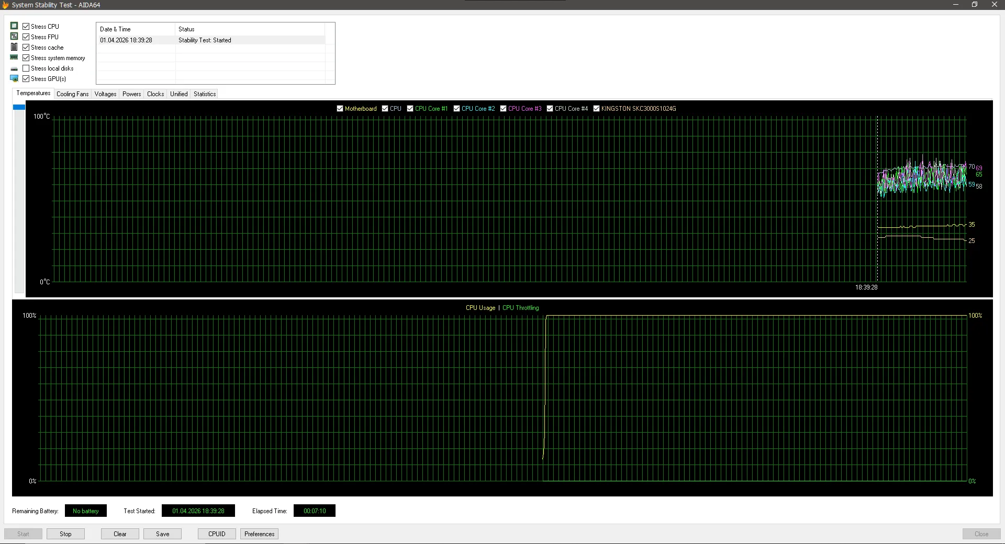Click the cache stress icon
The width and height of the screenshot is (1005, 544).
pos(14,47)
